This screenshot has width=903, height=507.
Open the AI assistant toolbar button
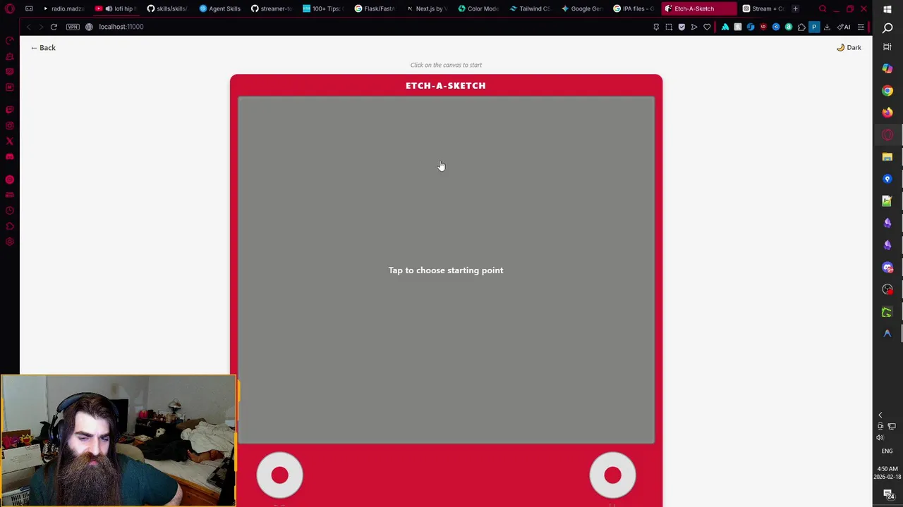click(x=843, y=27)
